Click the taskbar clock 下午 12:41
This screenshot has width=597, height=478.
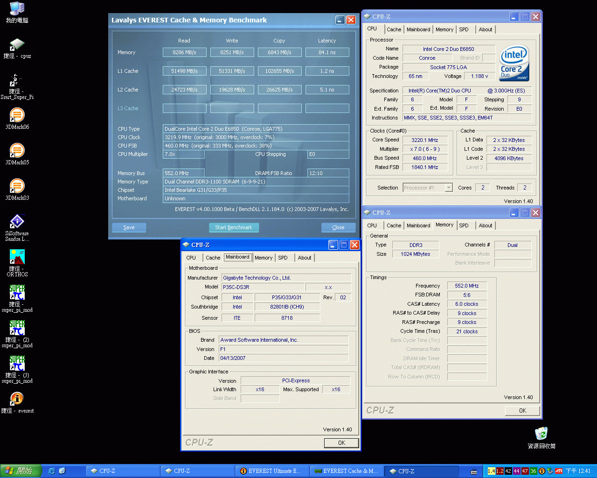point(578,471)
